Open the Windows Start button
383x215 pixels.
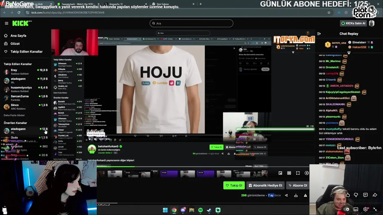pos(165,210)
